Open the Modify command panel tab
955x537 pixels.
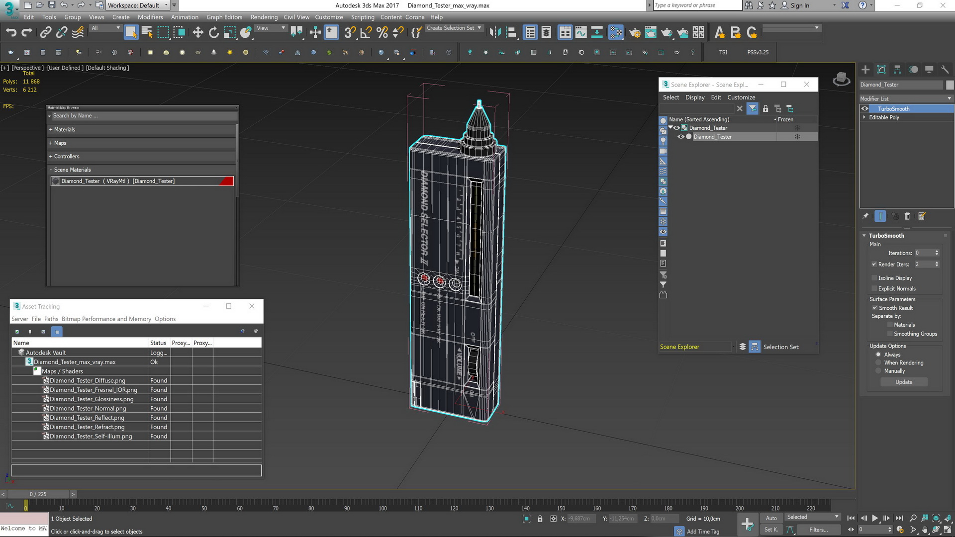[881, 70]
